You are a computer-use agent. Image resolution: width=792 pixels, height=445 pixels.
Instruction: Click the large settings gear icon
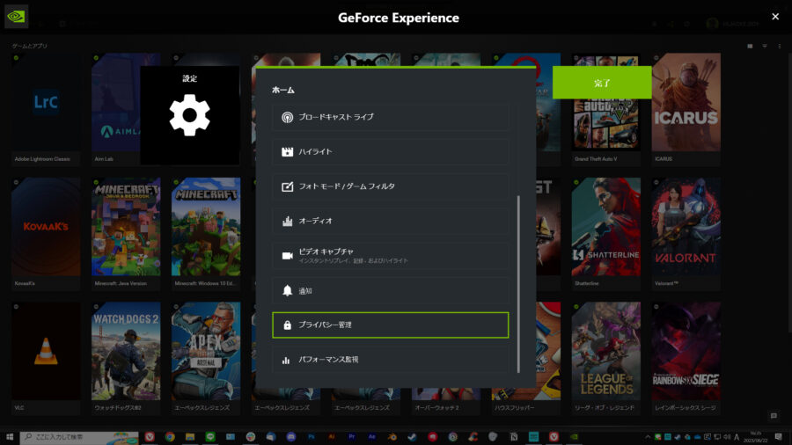point(189,115)
